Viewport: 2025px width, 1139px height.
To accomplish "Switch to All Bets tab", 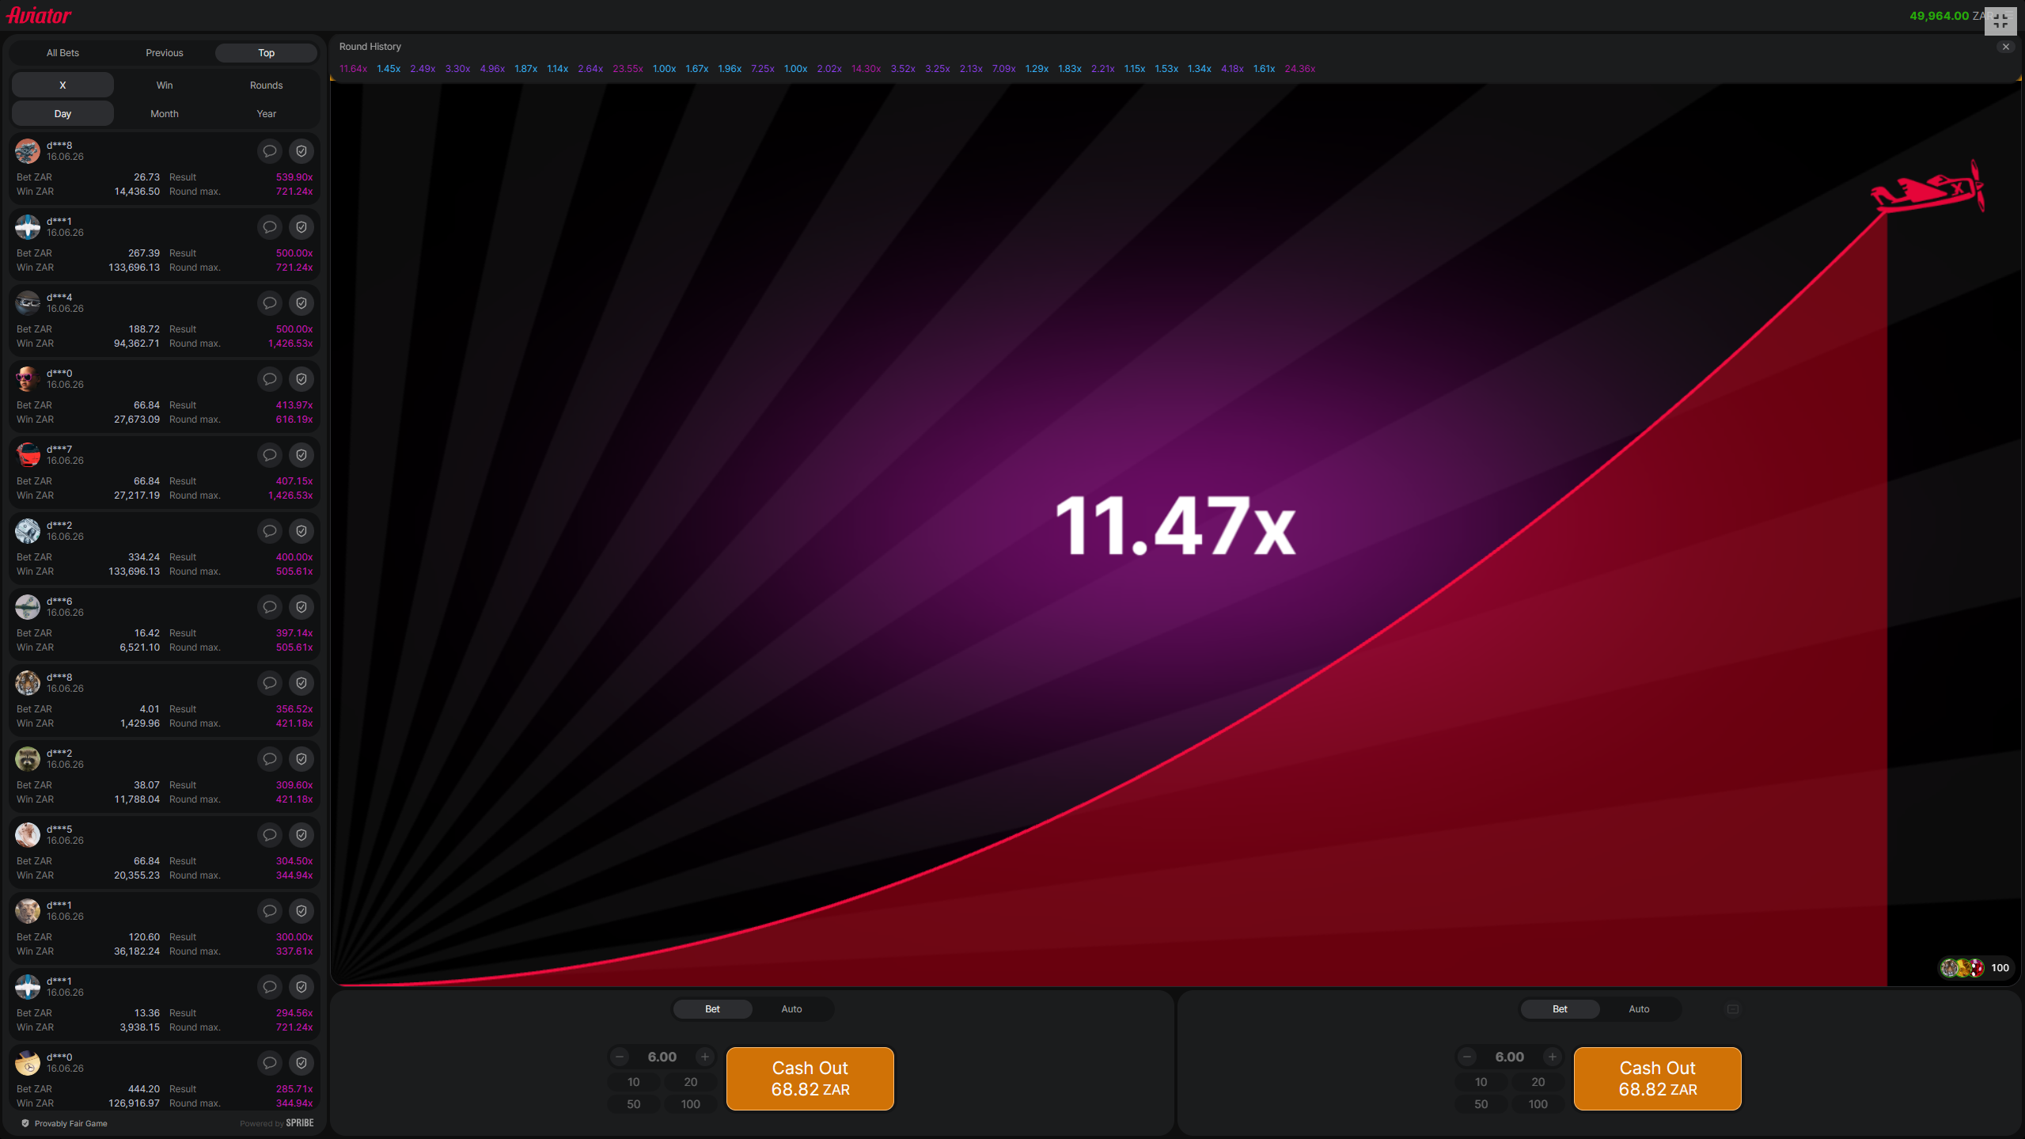I will coord(63,53).
